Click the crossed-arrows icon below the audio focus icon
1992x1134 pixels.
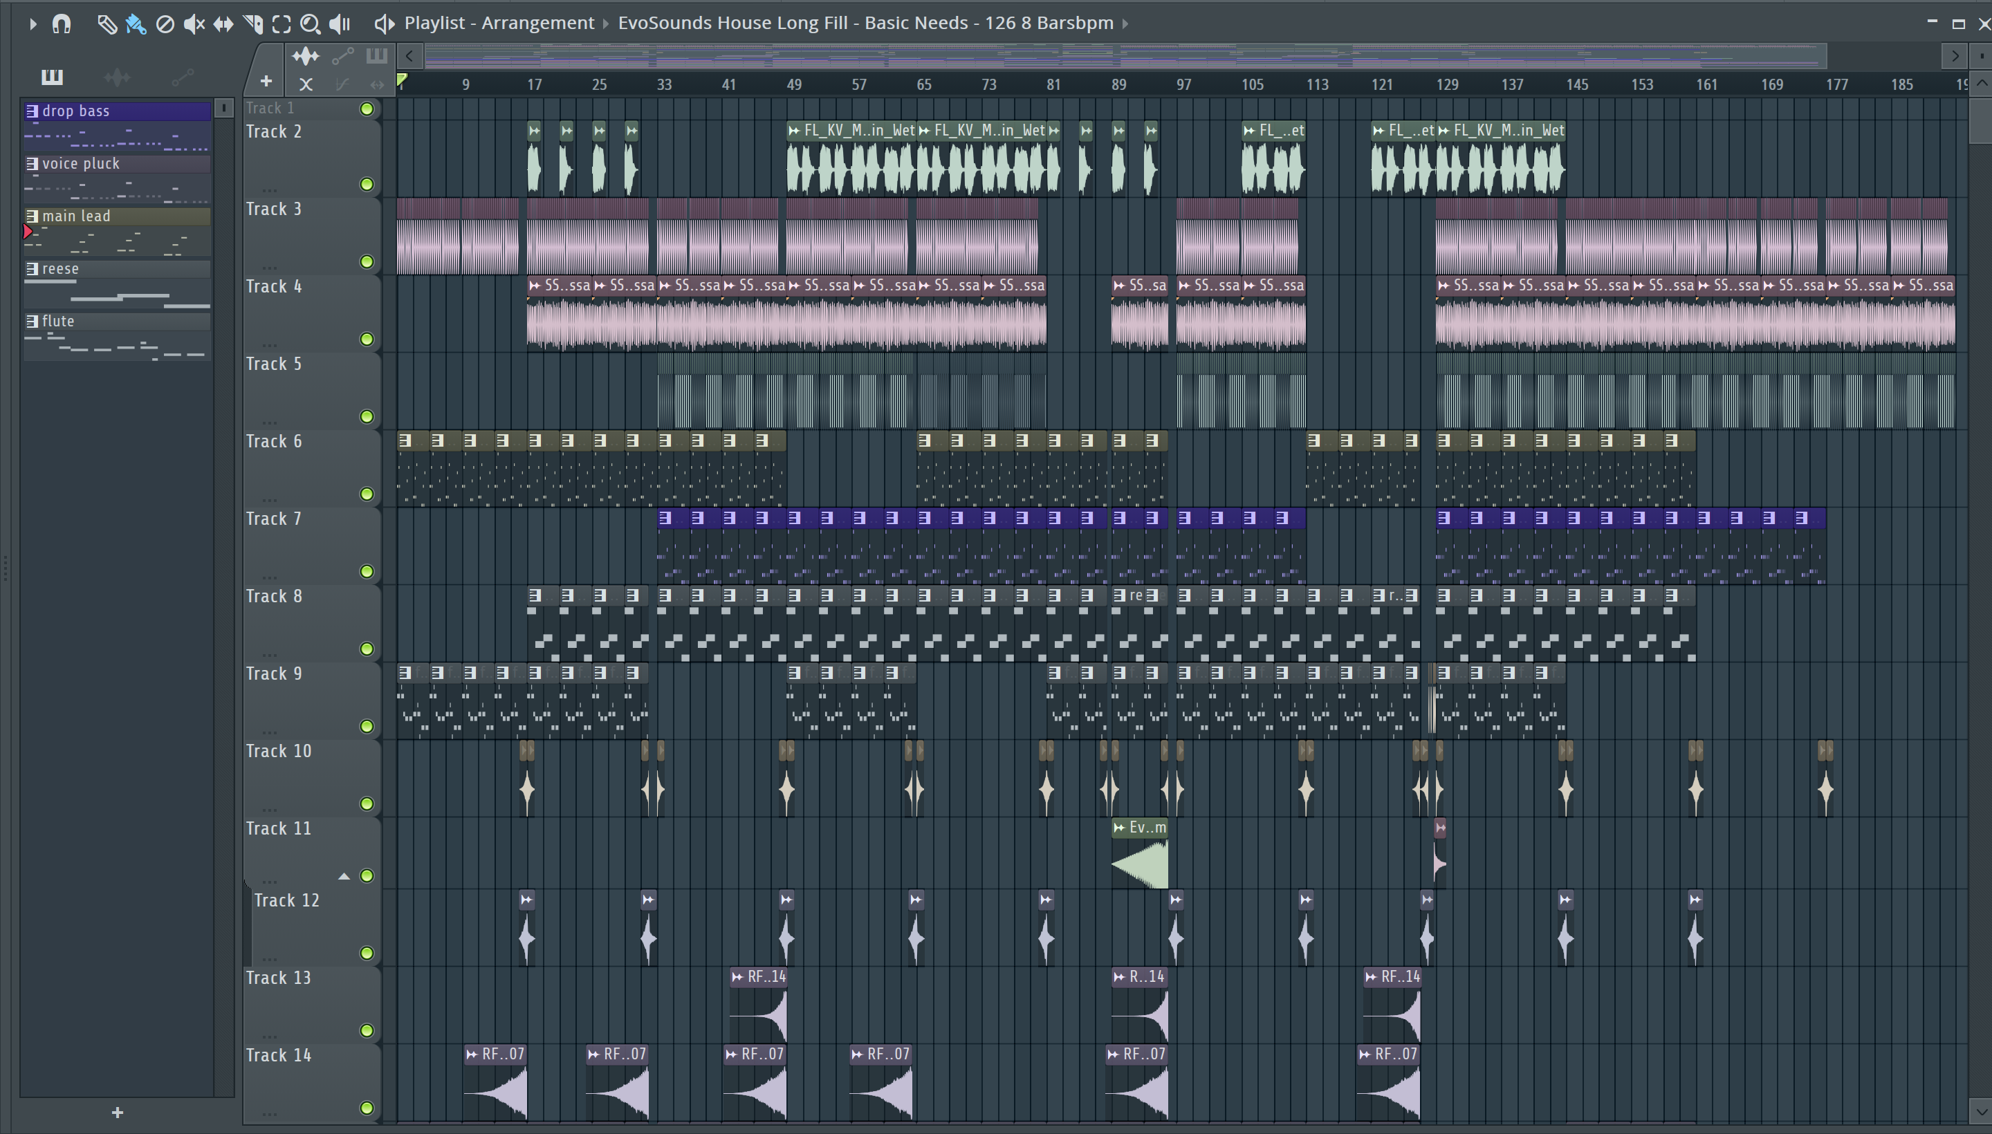[306, 84]
